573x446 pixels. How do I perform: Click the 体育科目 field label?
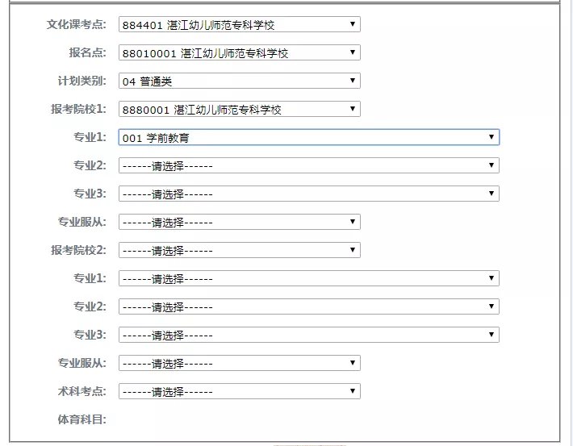point(82,419)
